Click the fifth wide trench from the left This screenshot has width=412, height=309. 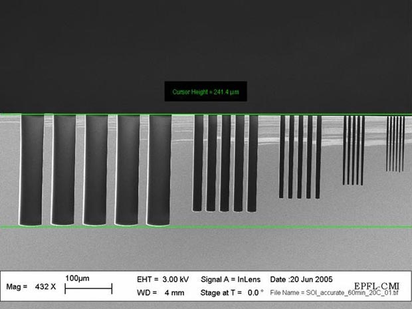159,169
